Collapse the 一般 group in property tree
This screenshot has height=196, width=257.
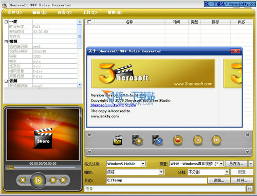click(x=6, y=22)
